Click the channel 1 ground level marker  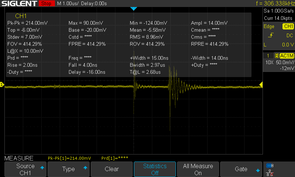coord(2,84)
